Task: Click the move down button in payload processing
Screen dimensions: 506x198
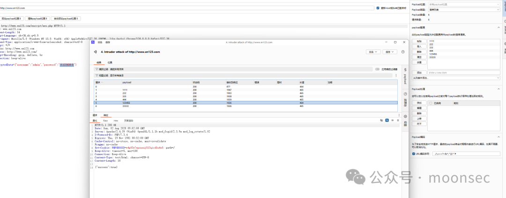Action: click(419, 124)
